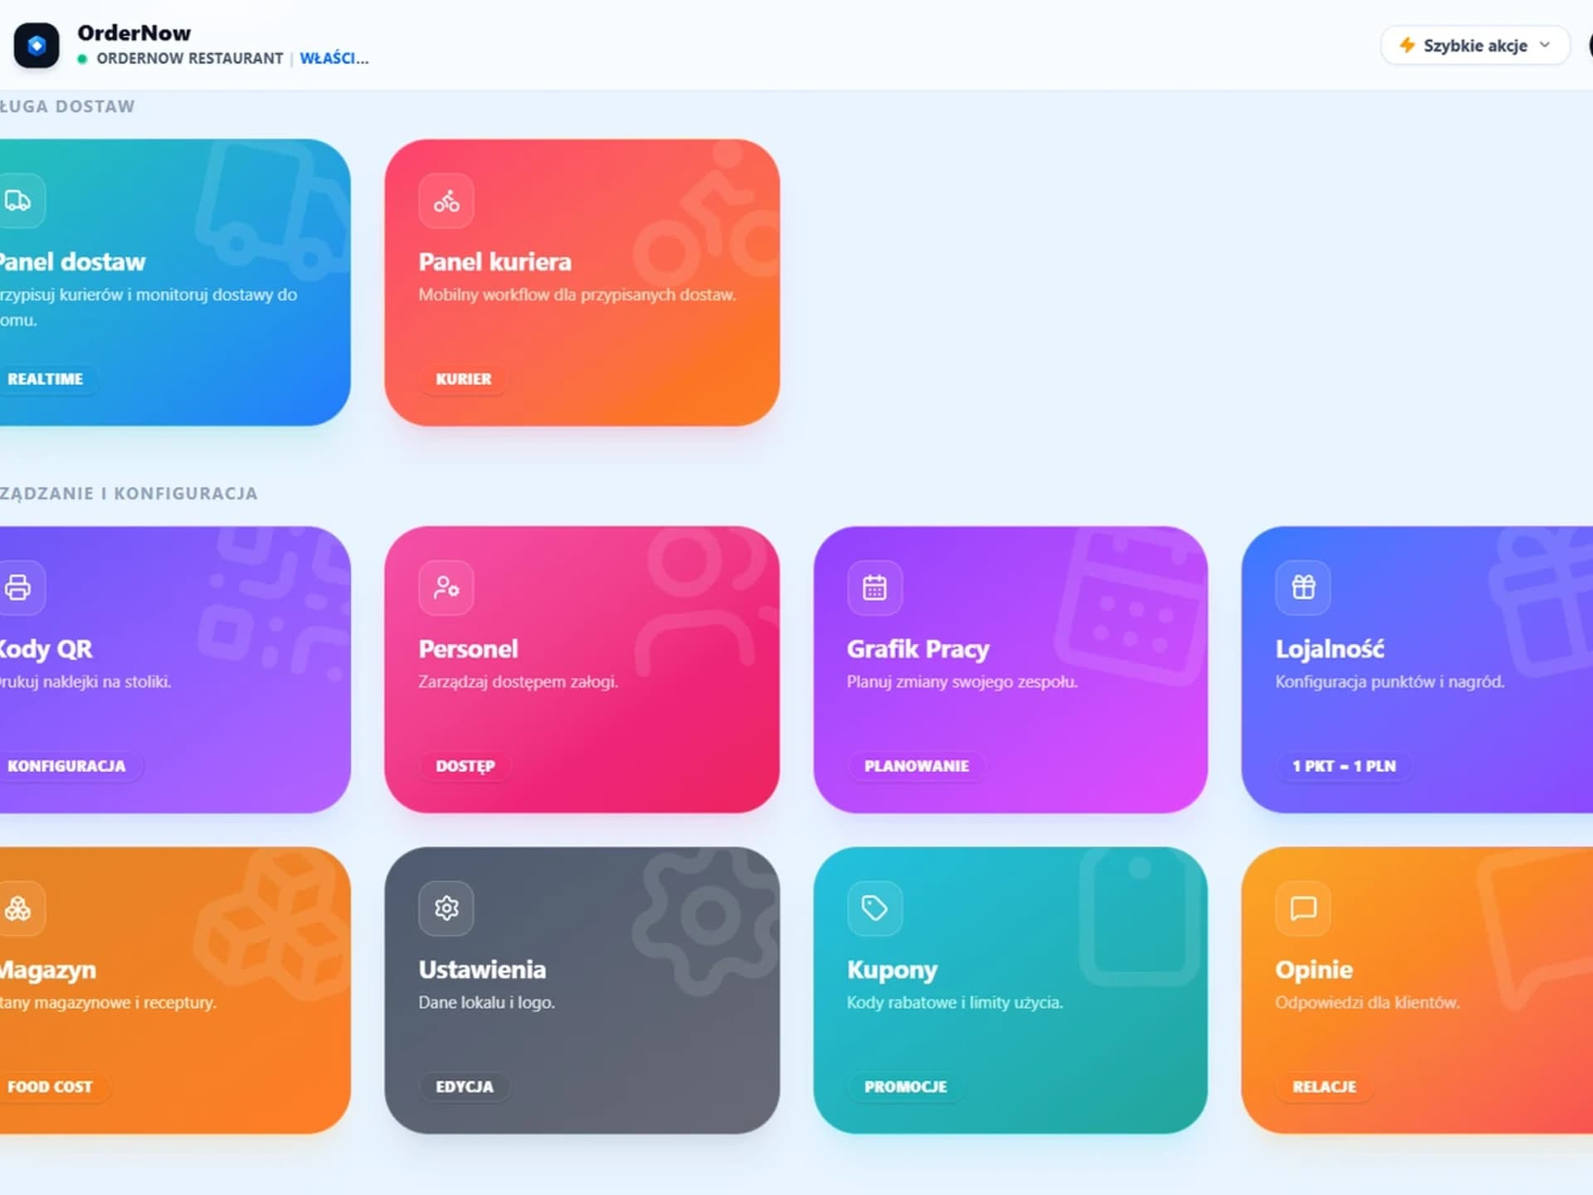Click the REALTIME badge on Panel dostaw

(x=46, y=379)
